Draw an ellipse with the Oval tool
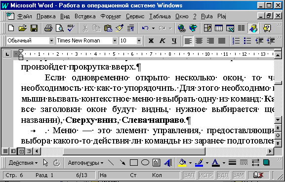285x182 pixels. [145, 163]
